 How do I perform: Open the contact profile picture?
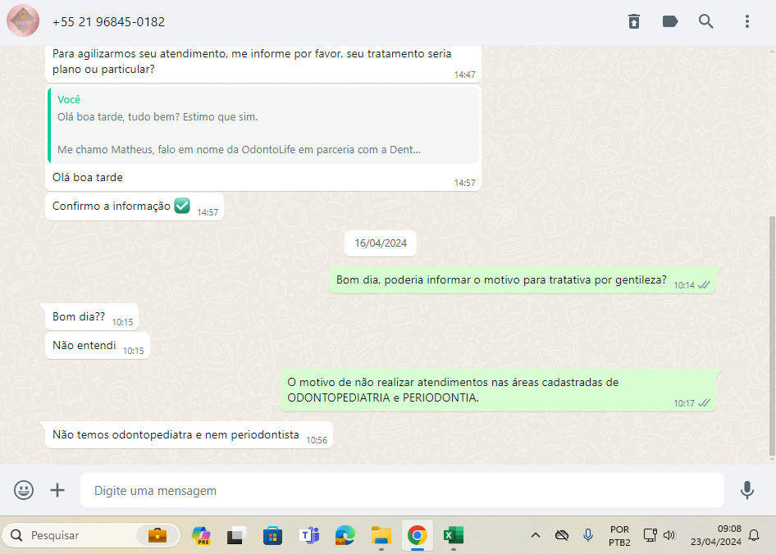23,20
